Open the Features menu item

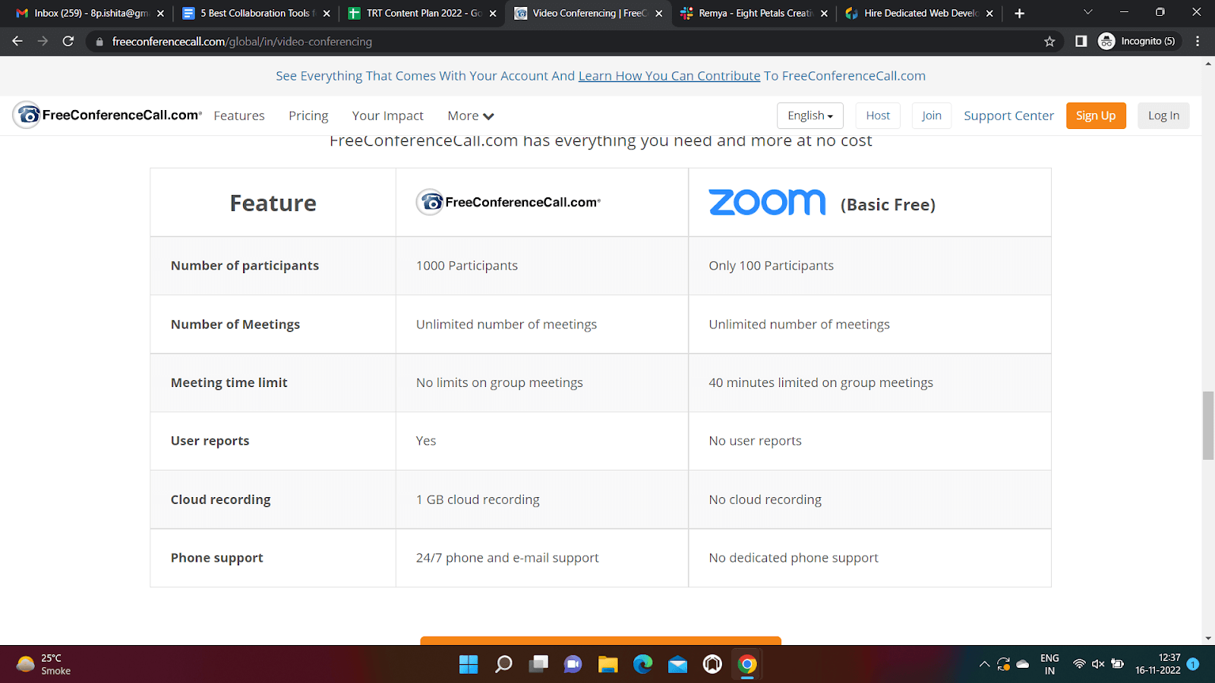tap(239, 116)
